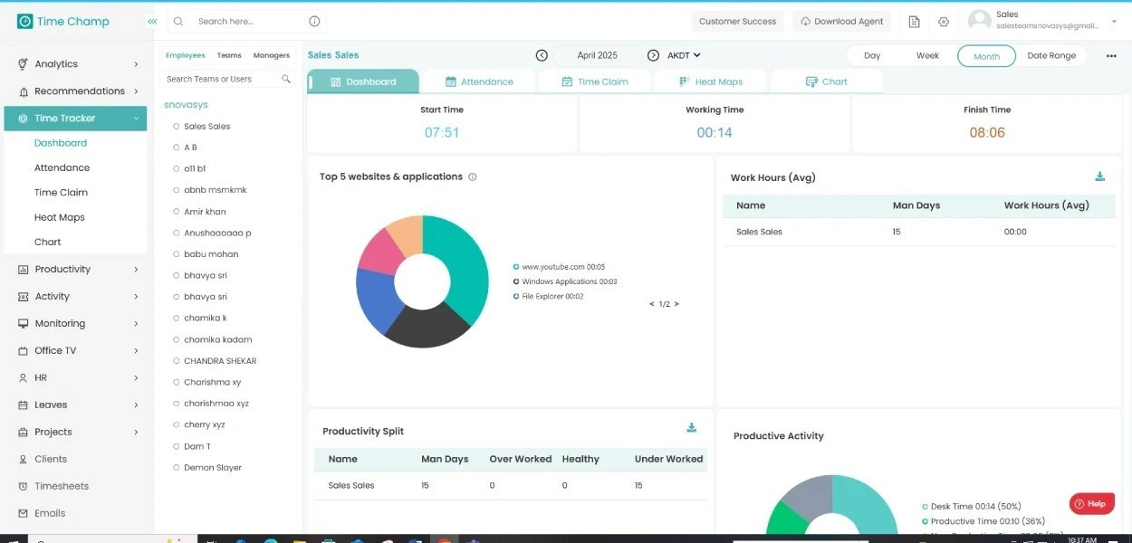Viewport: 1132px width, 543px height.
Task: Expand the Monitoring menu chevron
Action: [136, 324]
